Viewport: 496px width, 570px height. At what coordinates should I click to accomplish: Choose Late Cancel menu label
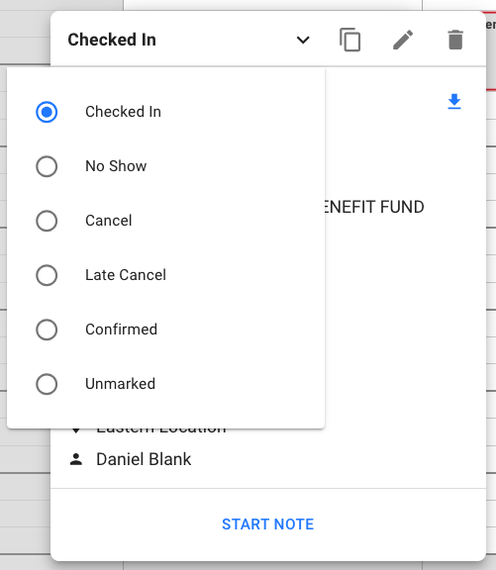tap(126, 275)
